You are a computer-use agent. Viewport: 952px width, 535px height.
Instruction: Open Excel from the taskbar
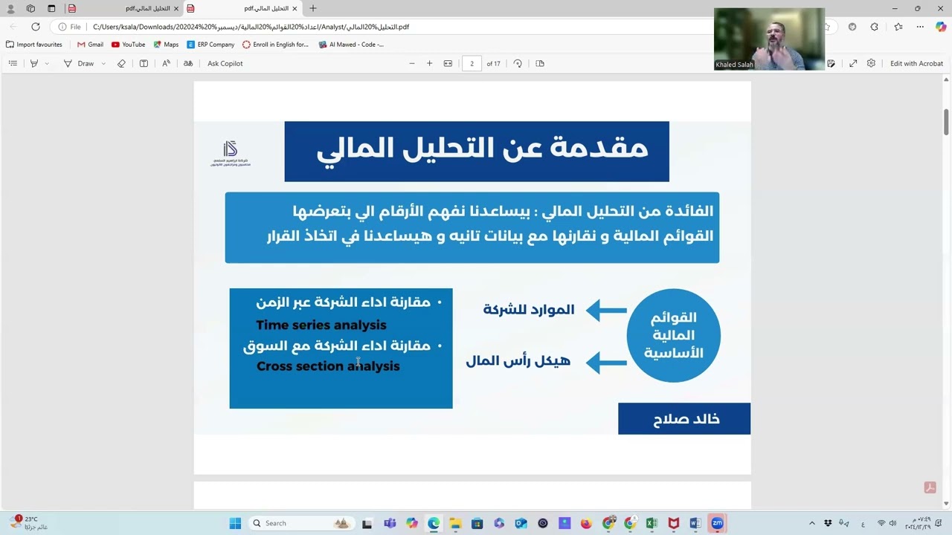point(652,523)
